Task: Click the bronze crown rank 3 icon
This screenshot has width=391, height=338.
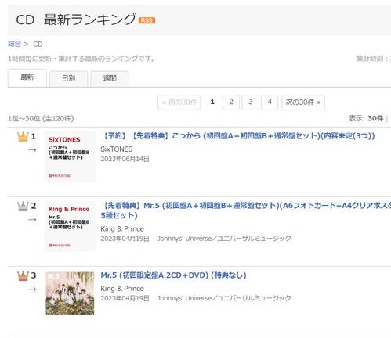Action: [23, 276]
